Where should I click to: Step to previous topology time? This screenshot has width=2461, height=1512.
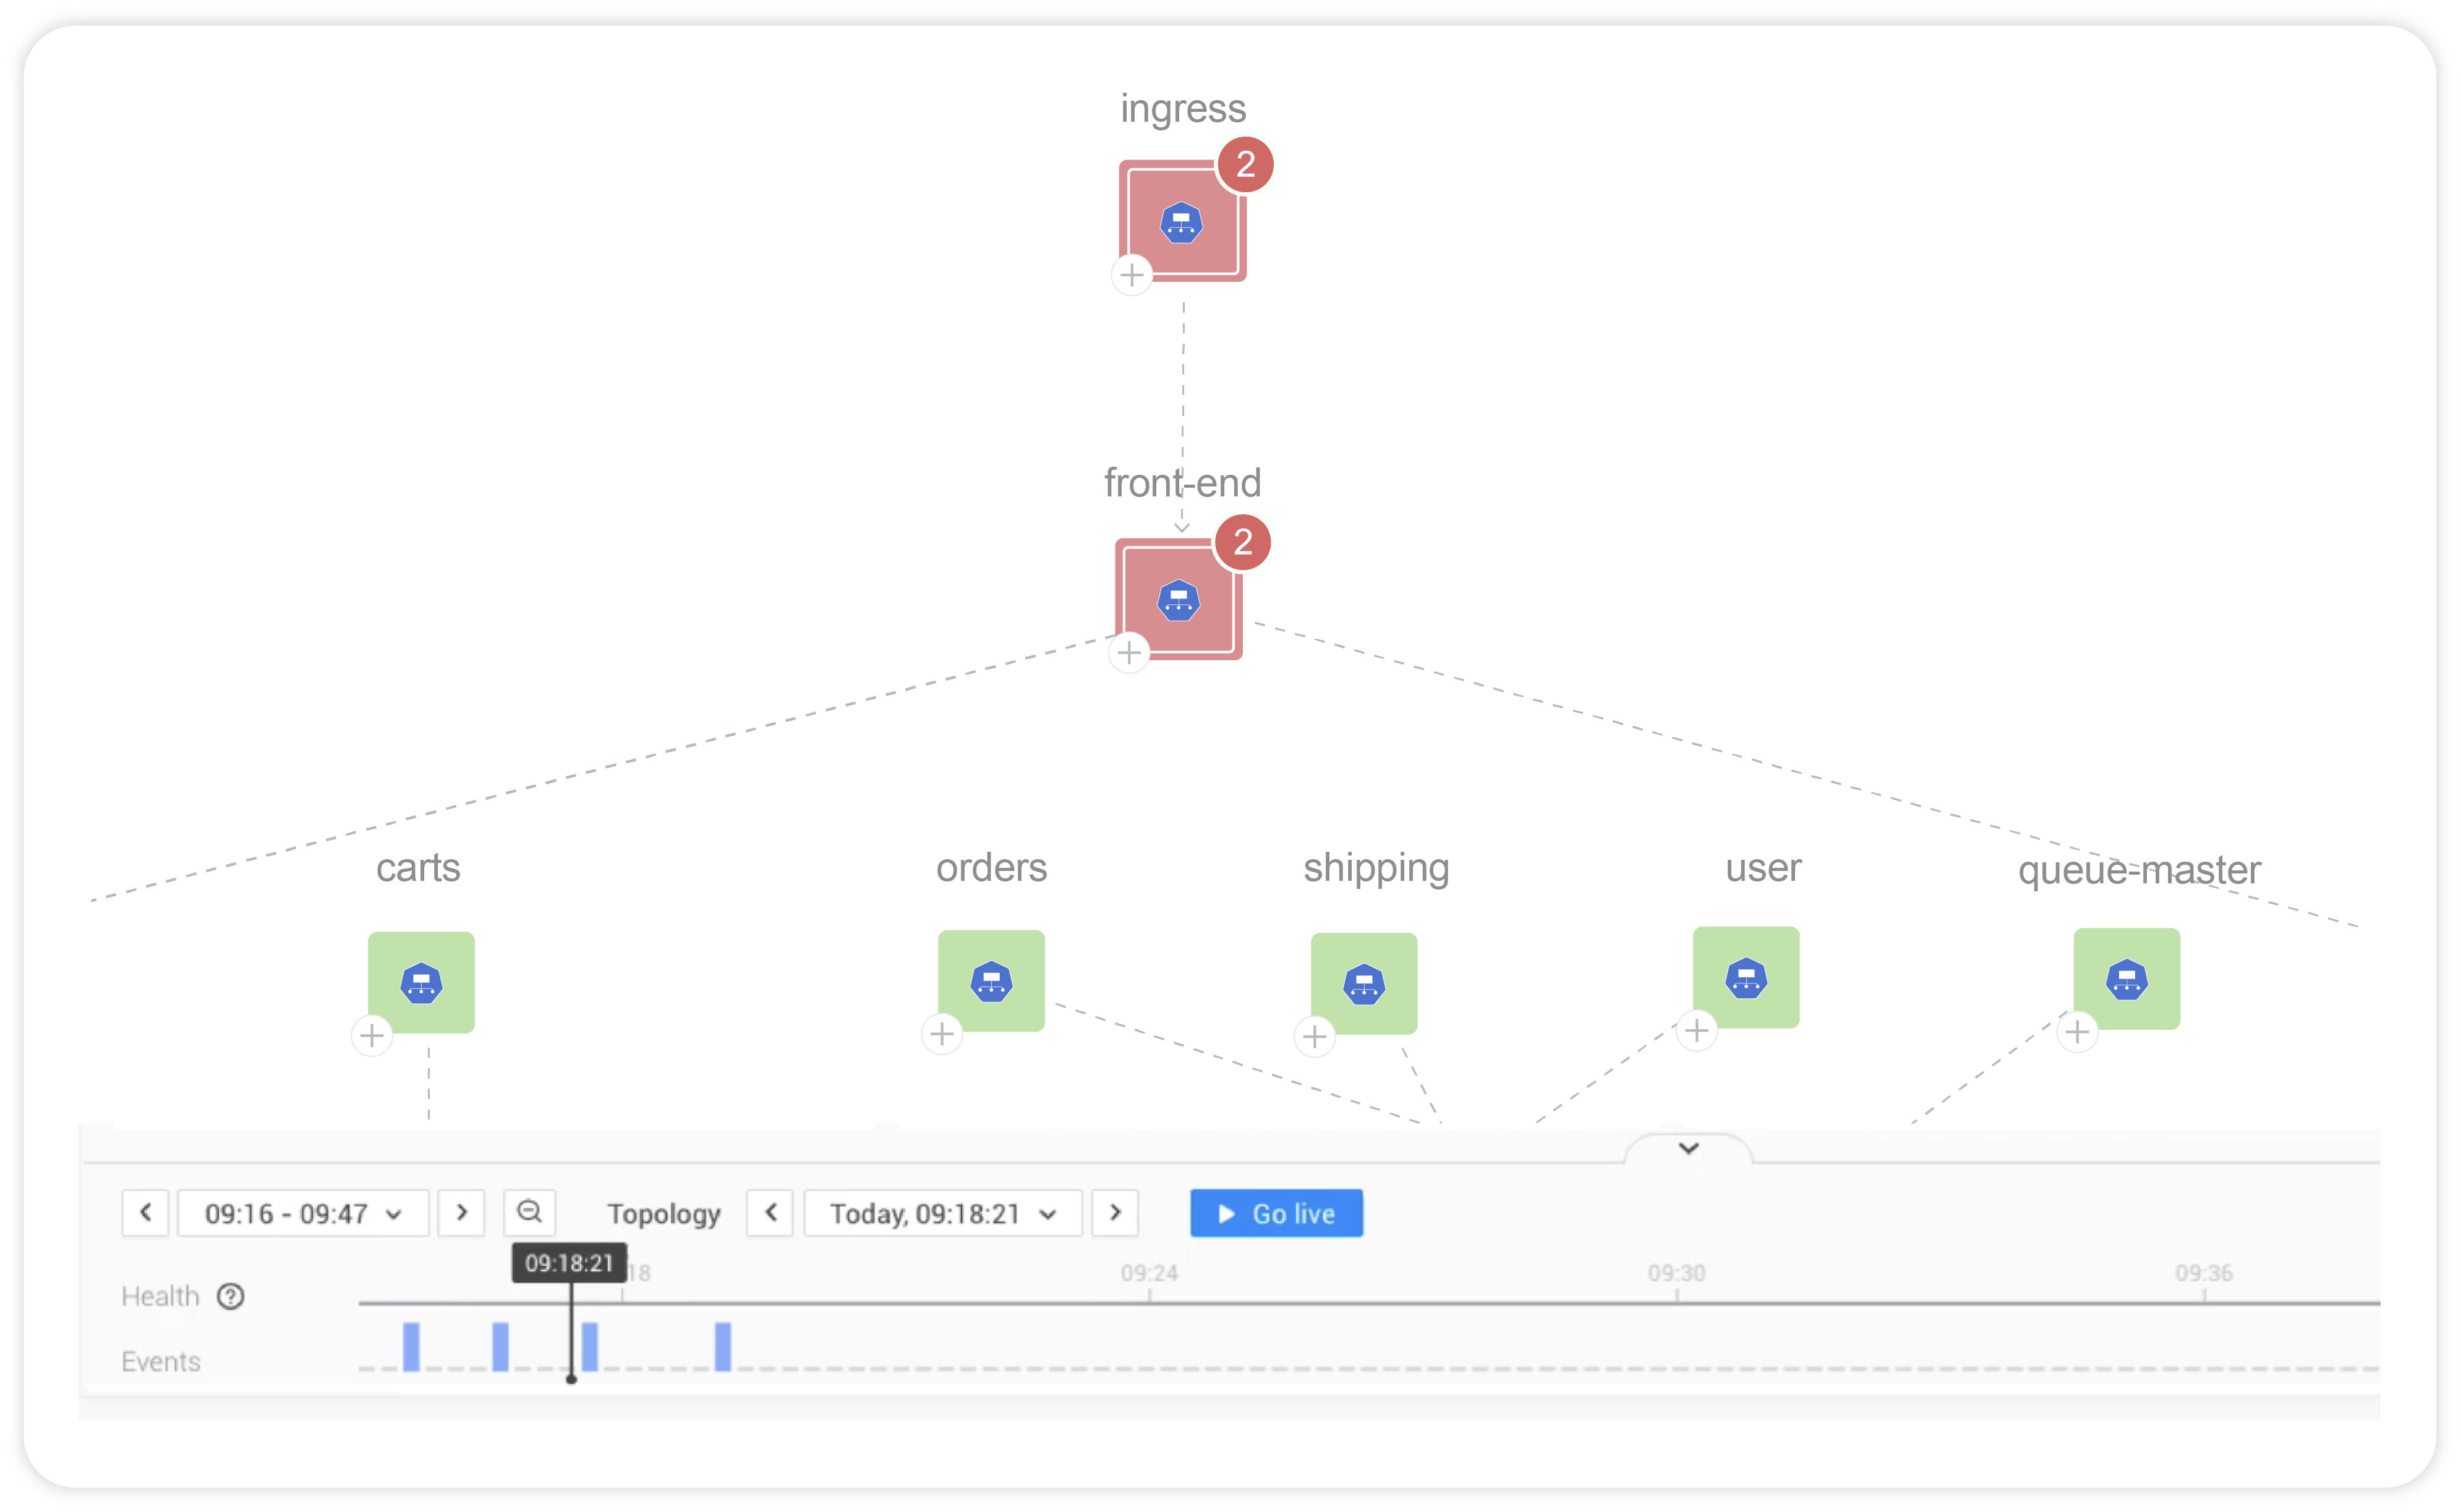[x=770, y=1213]
